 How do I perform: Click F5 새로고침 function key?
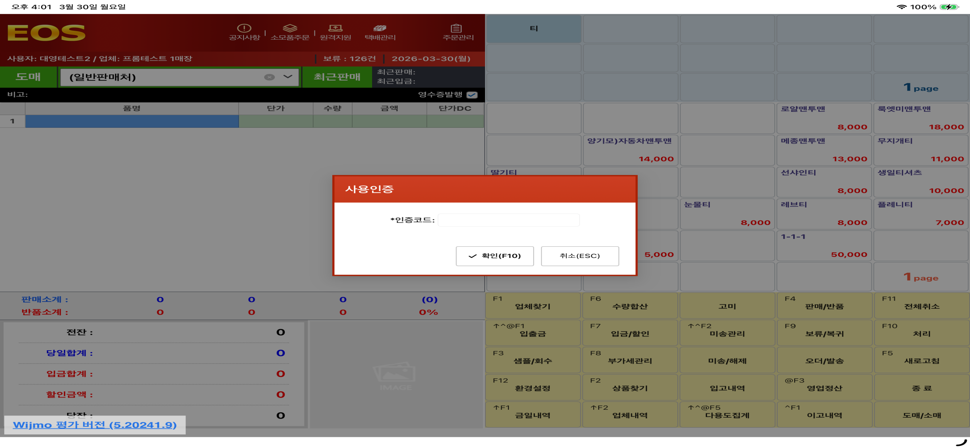(921, 360)
